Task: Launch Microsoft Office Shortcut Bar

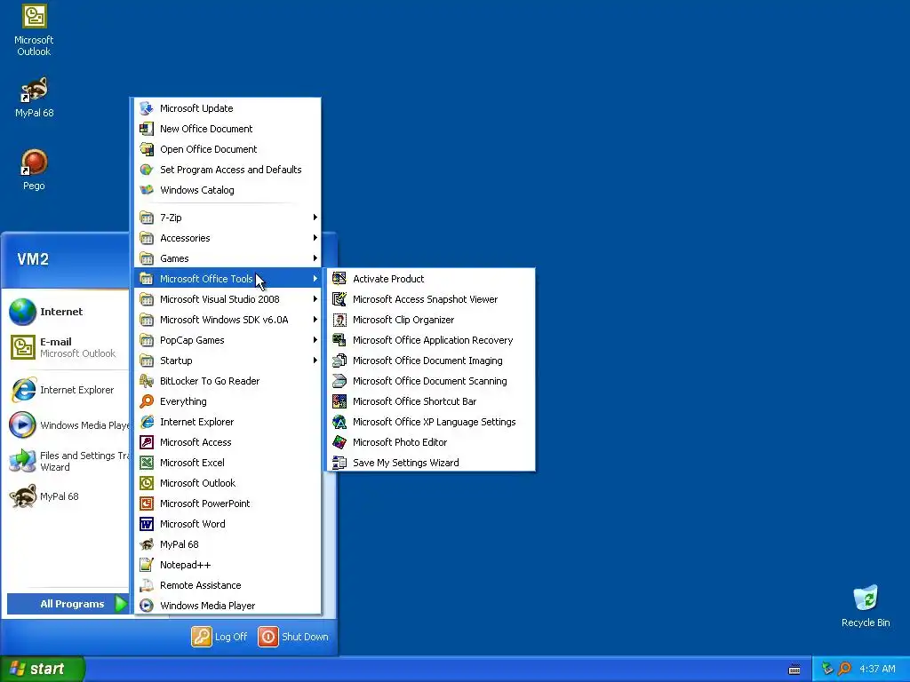Action: click(431, 401)
